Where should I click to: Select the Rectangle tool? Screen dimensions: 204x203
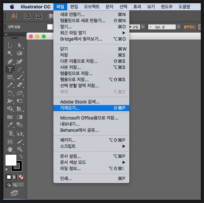click(x=10, y=77)
